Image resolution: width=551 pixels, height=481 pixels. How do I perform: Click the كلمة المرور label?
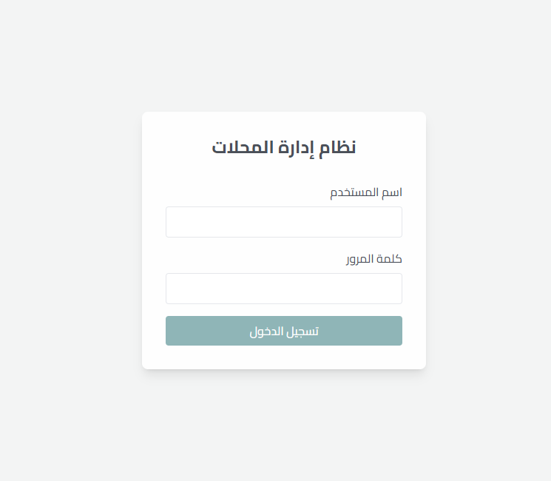pyautogui.click(x=374, y=260)
